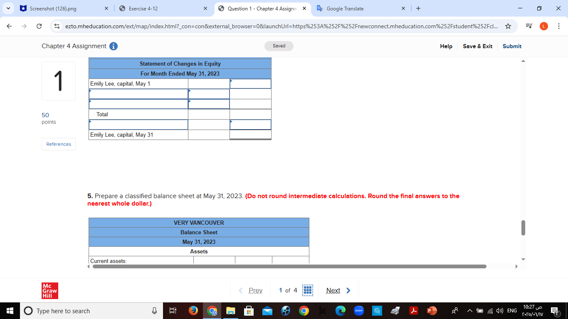This screenshot has width=568, height=319.
Task: Click the Saved status pill
Action: pos(279,46)
